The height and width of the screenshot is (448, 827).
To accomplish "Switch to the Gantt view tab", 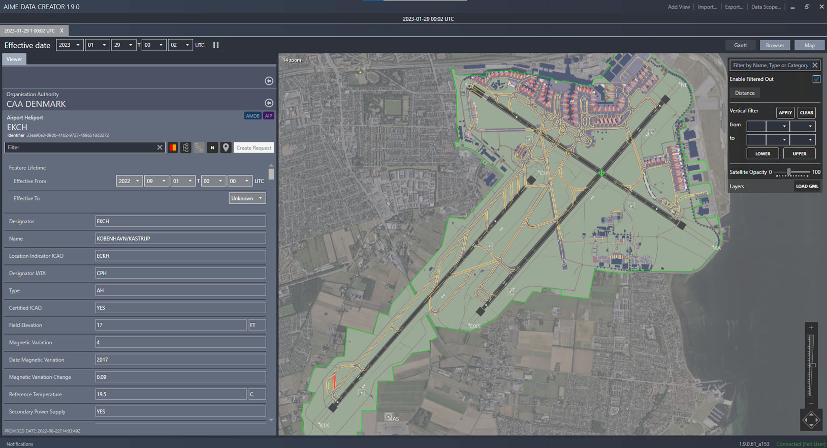I will tap(740, 45).
